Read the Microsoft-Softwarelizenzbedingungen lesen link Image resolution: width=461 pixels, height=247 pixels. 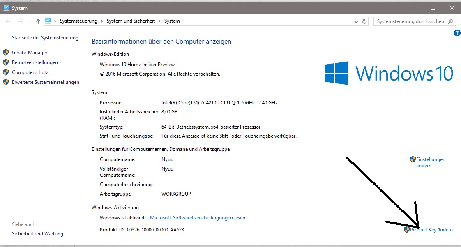[198, 218]
